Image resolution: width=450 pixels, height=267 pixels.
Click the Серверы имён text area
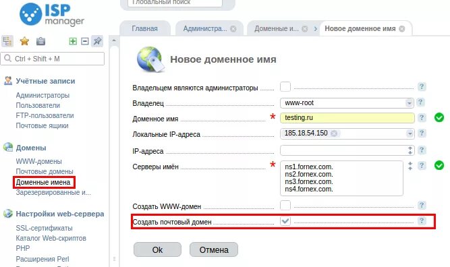click(341, 178)
